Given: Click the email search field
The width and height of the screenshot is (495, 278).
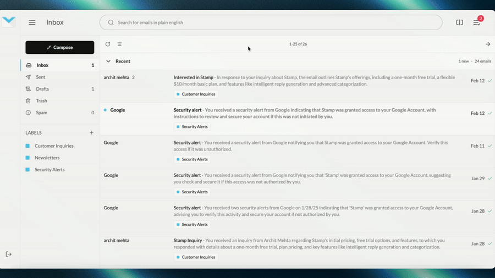Looking at the screenshot, I should click(271, 23).
